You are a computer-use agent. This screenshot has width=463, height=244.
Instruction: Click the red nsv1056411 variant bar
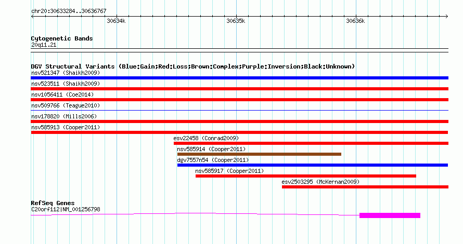point(239,100)
